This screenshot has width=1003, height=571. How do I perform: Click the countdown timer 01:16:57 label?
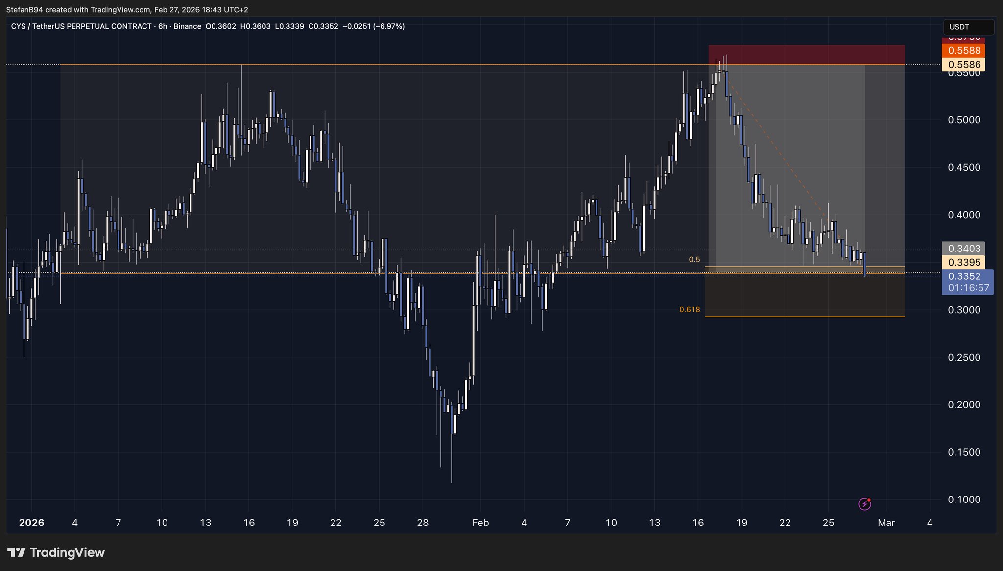tap(968, 288)
